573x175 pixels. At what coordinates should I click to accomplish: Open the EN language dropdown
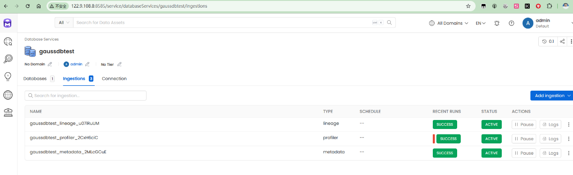click(x=481, y=23)
